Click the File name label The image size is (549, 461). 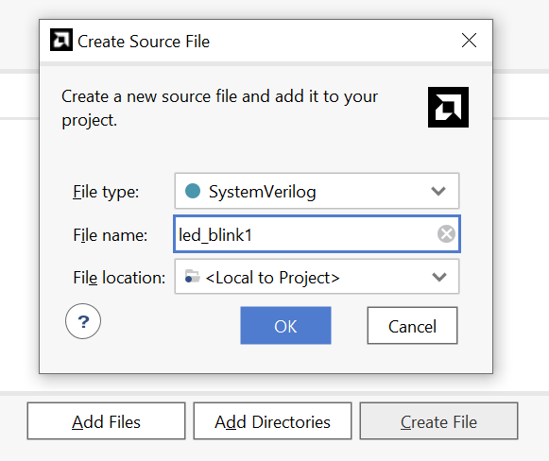click(110, 235)
